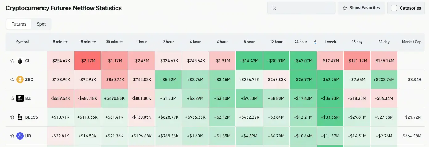Open the ZEC symbol name
The image size is (429, 147).
[x=29, y=80]
